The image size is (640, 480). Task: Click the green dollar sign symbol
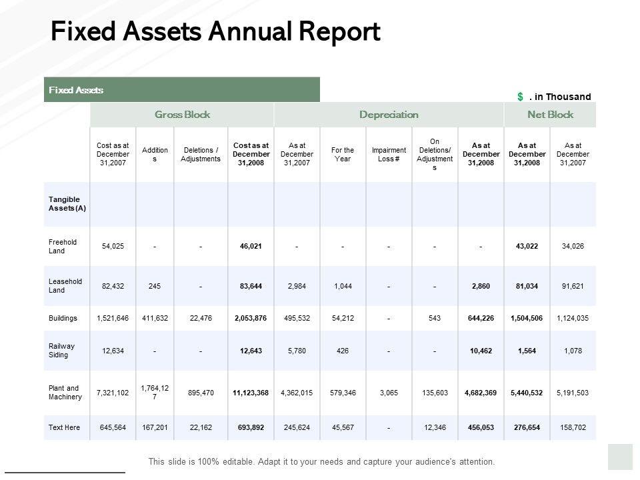point(520,97)
